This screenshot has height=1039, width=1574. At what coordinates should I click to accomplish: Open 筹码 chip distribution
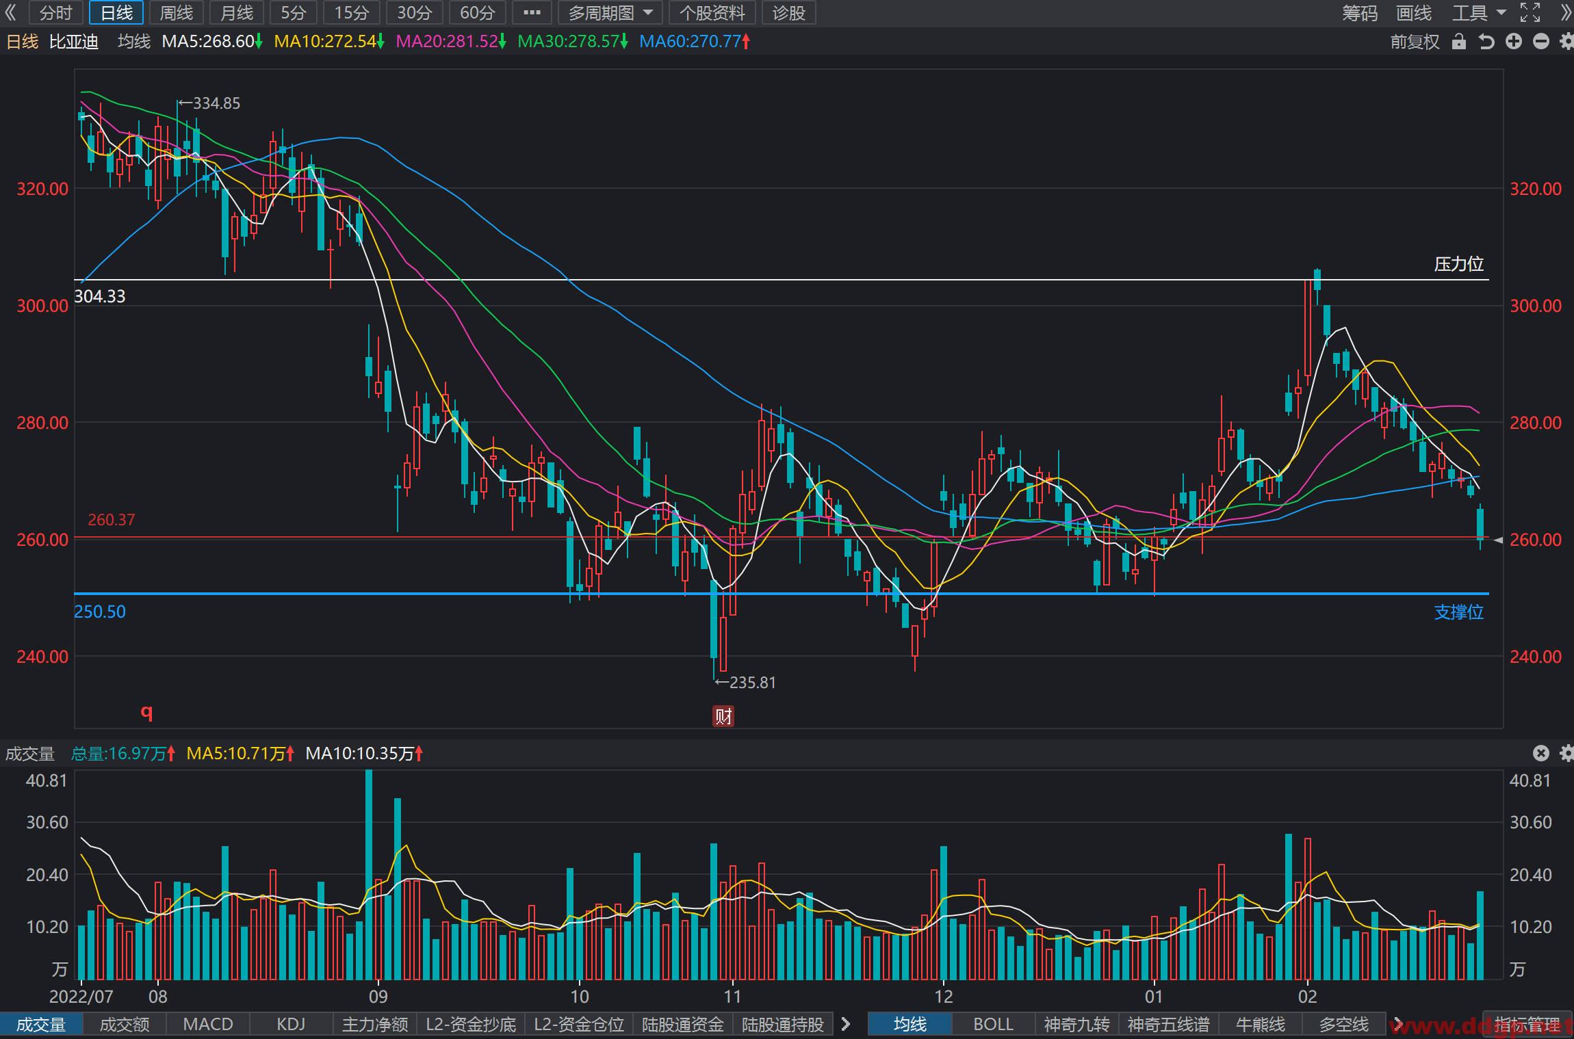coord(1360,12)
